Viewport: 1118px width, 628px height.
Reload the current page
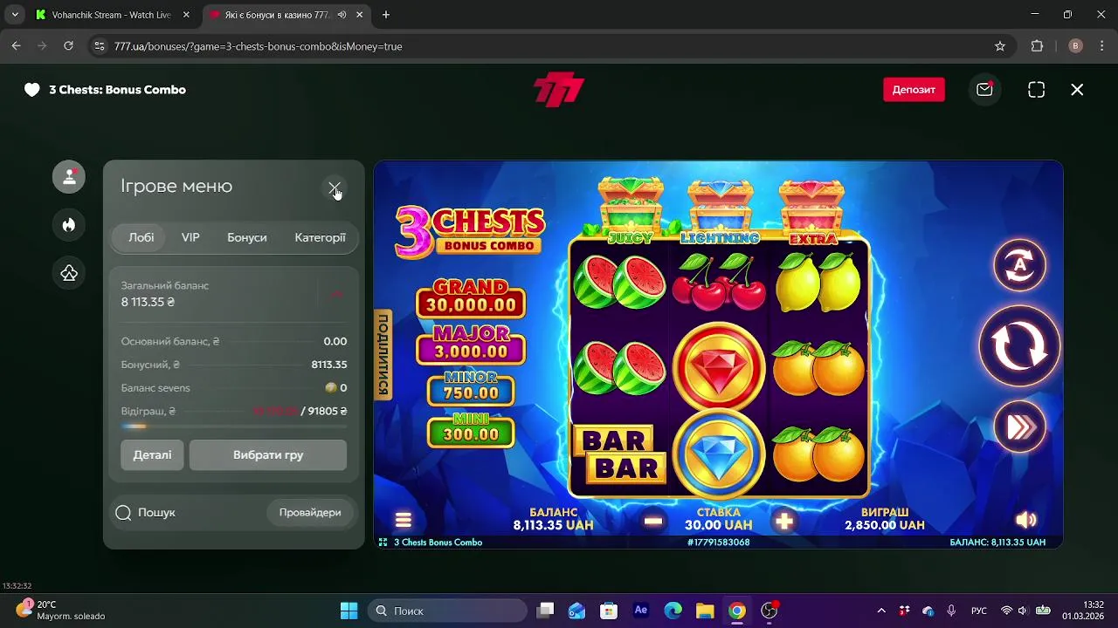tap(68, 46)
